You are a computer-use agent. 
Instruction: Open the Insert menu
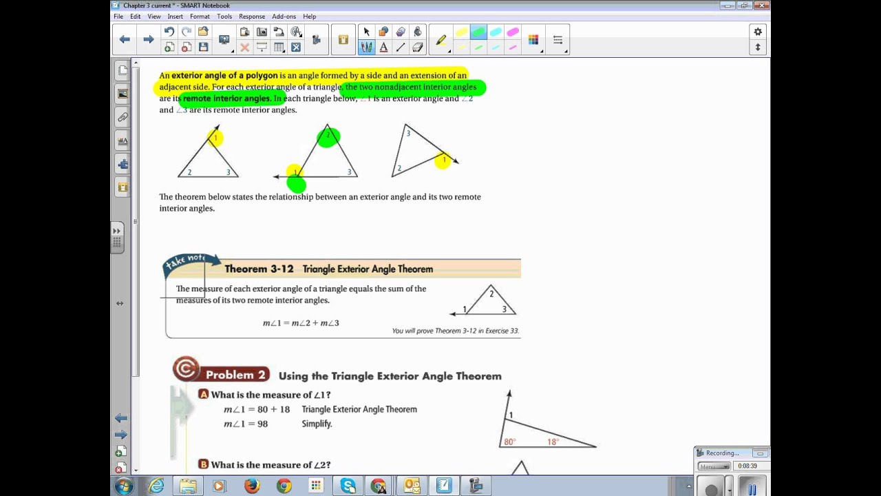pyautogui.click(x=175, y=17)
